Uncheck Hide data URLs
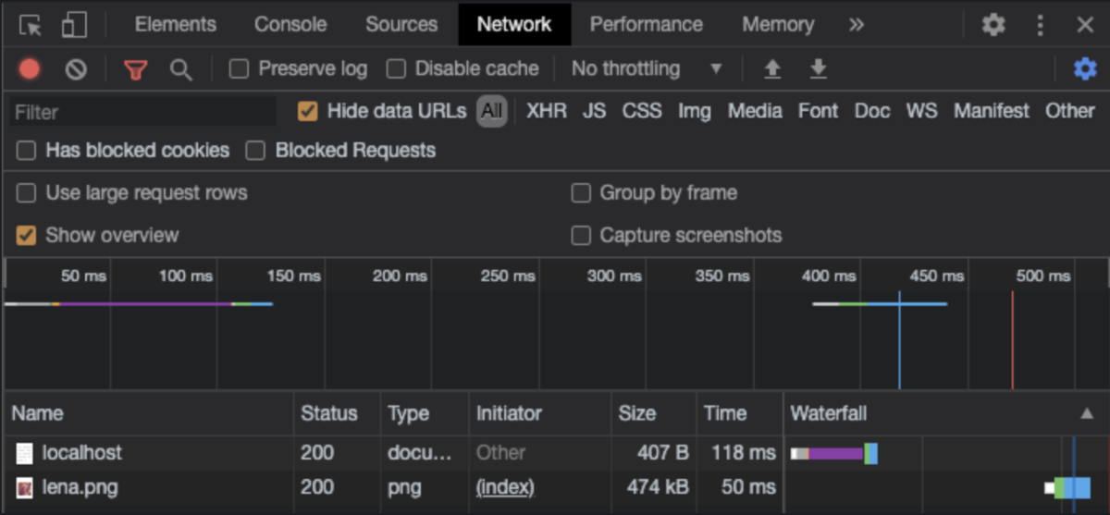Image resolution: width=1110 pixels, height=515 pixels. 308,112
